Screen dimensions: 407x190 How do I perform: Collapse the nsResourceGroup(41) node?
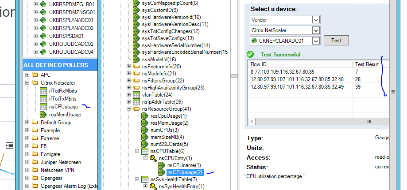128,109
